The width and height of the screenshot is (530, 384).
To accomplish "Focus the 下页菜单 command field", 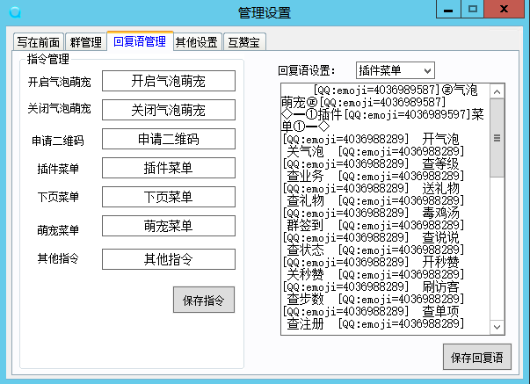I will (168, 197).
